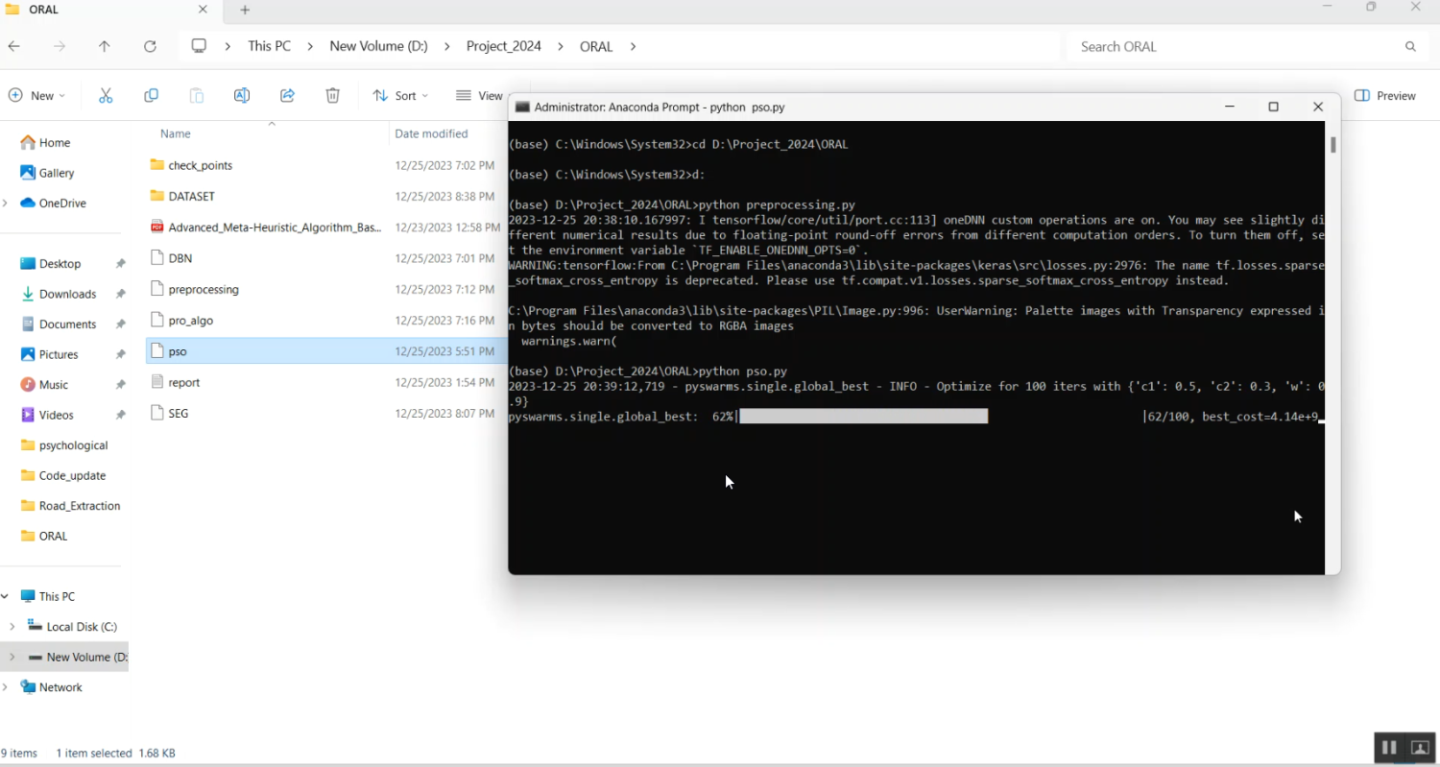Toggle the Preview pane
Screen dimensions: 1440x767
click(1384, 96)
